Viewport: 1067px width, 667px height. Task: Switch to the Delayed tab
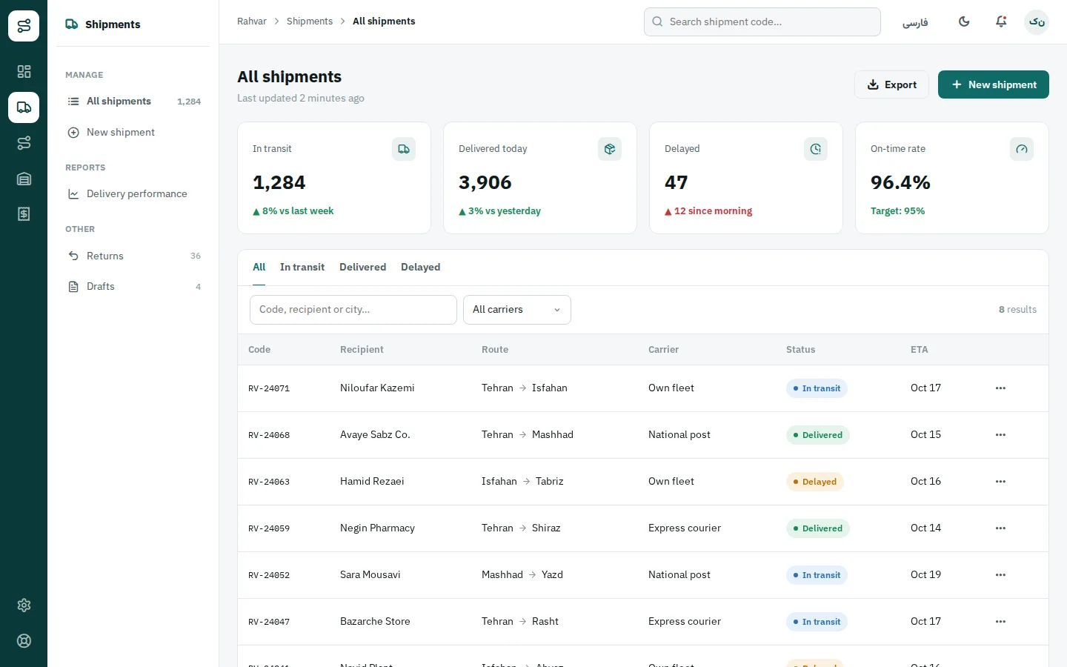420,268
